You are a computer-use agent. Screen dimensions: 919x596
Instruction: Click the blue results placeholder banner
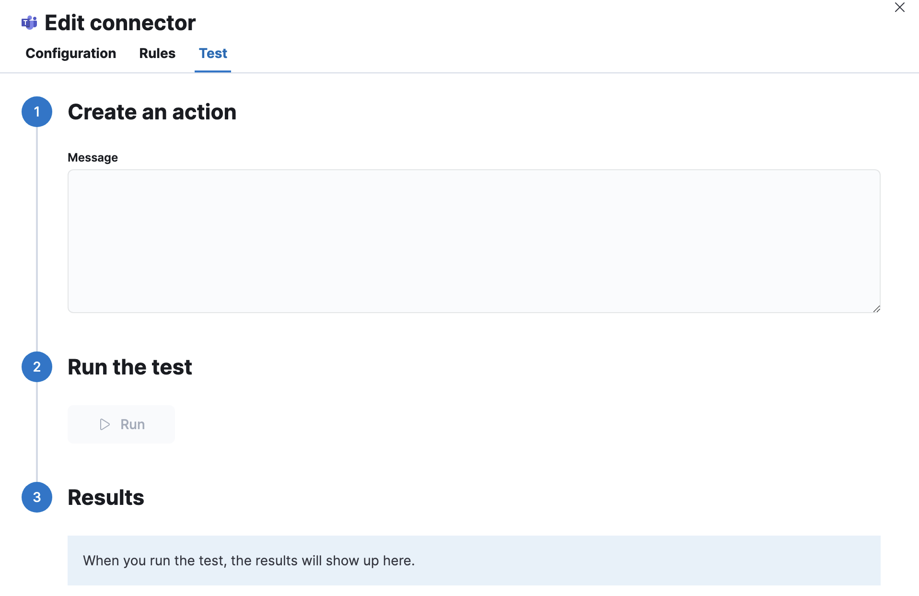tap(474, 560)
